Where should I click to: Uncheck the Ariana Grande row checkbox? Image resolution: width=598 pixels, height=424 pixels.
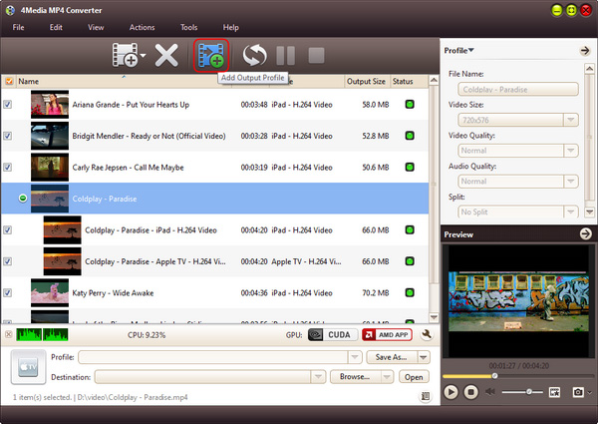(x=8, y=104)
